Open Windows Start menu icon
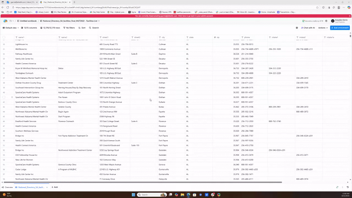This screenshot has width=352, height=198. coord(133,195)
